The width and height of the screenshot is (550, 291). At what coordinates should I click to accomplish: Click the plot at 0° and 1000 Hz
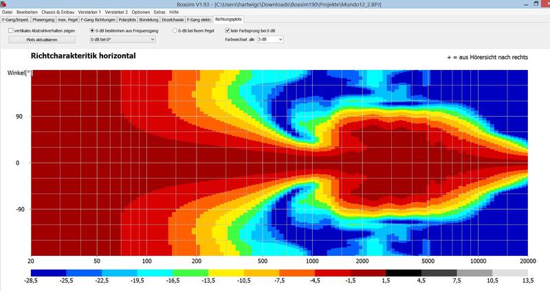click(x=312, y=163)
